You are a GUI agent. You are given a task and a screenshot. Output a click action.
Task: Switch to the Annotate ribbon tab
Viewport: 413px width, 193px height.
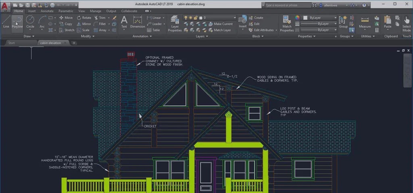click(x=47, y=11)
